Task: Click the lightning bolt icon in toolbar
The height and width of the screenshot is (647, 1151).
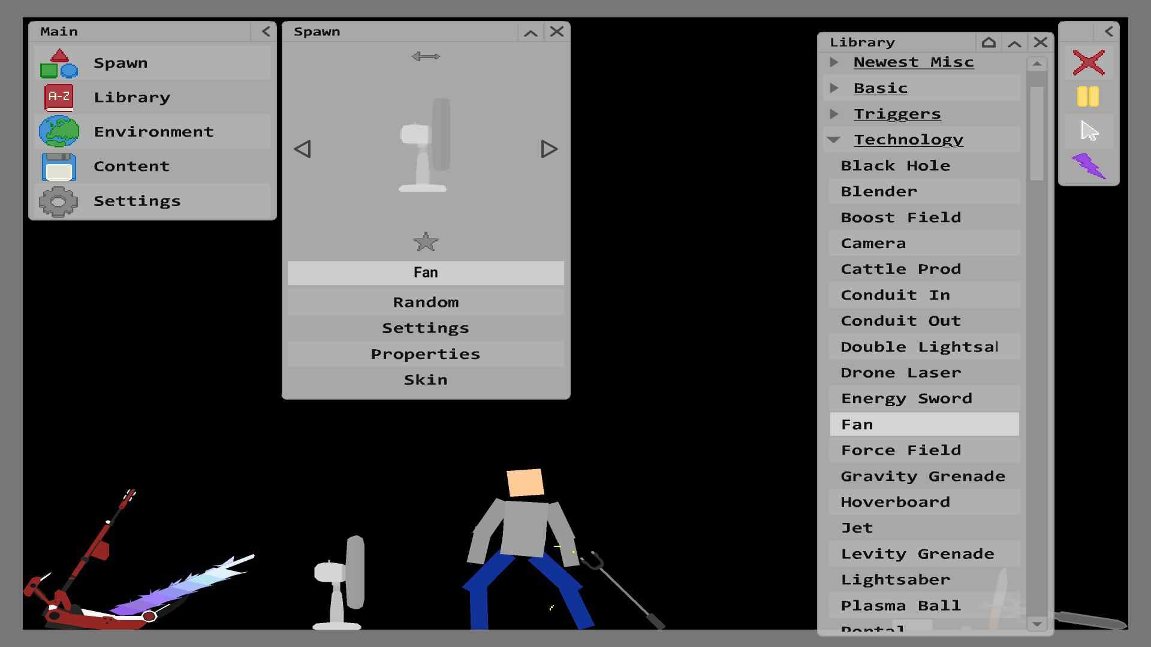Action: pos(1089,164)
